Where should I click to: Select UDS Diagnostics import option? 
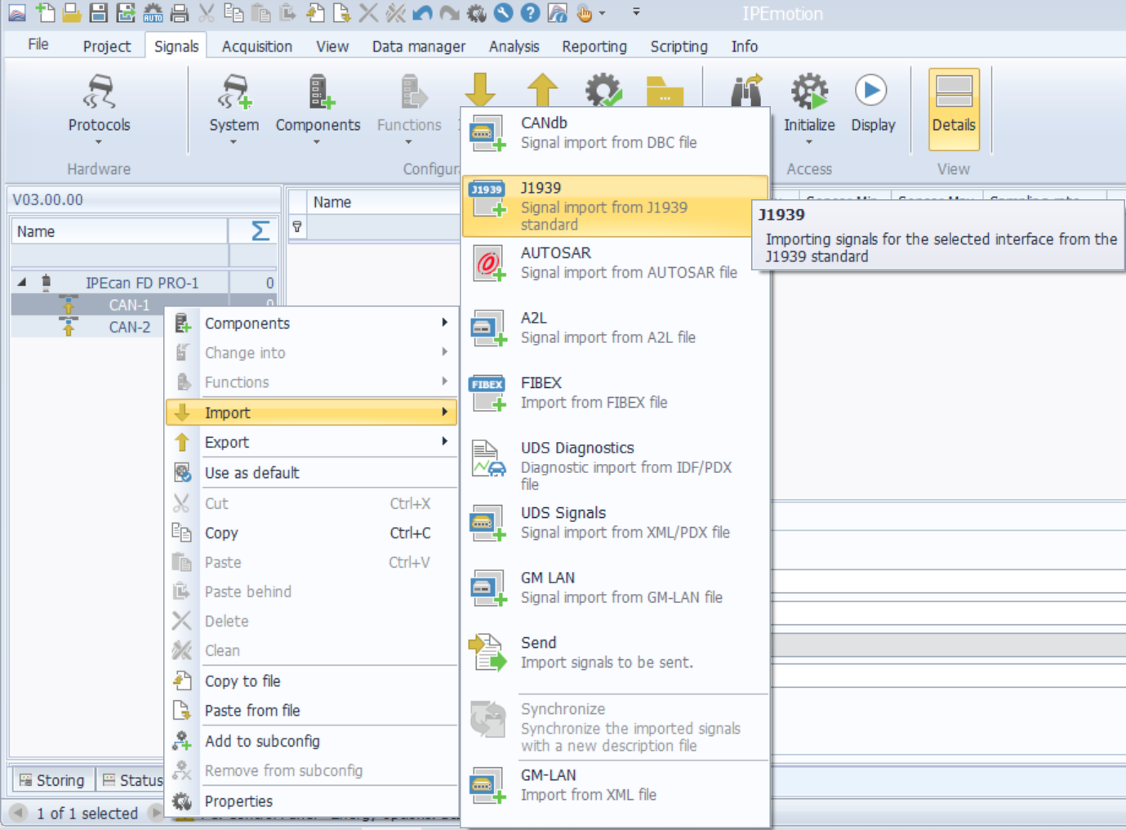(x=616, y=466)
